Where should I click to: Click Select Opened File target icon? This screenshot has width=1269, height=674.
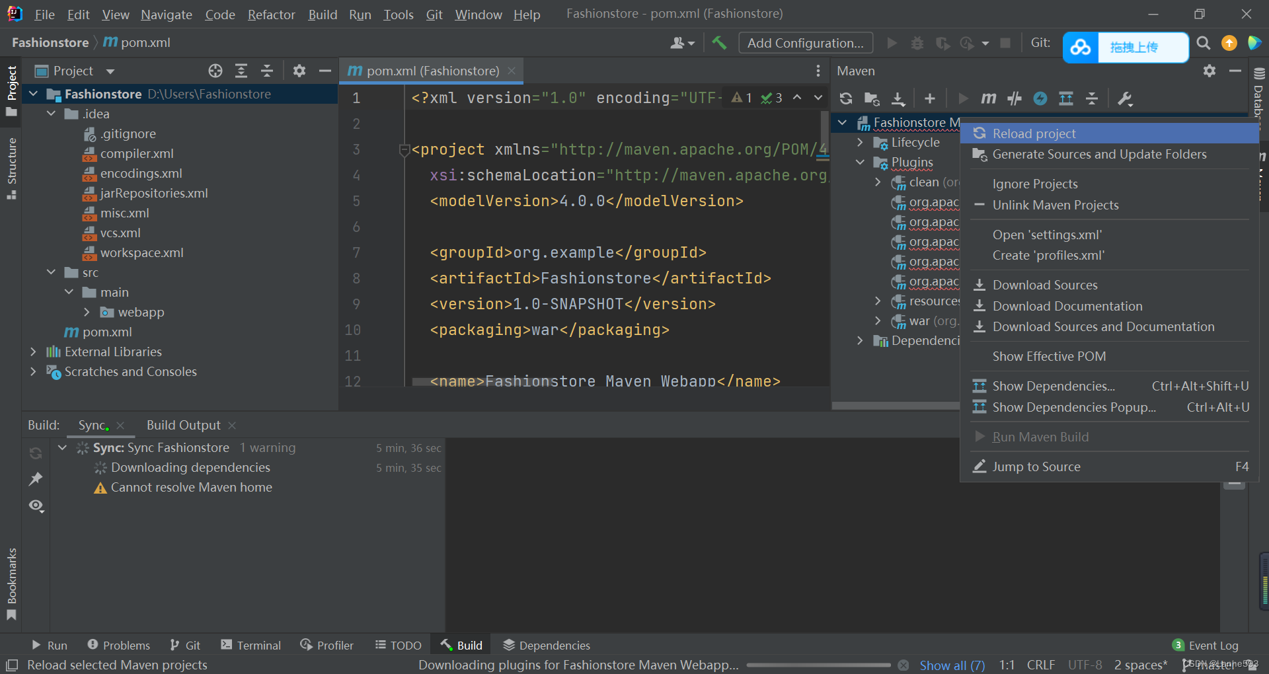pos(215,71)
